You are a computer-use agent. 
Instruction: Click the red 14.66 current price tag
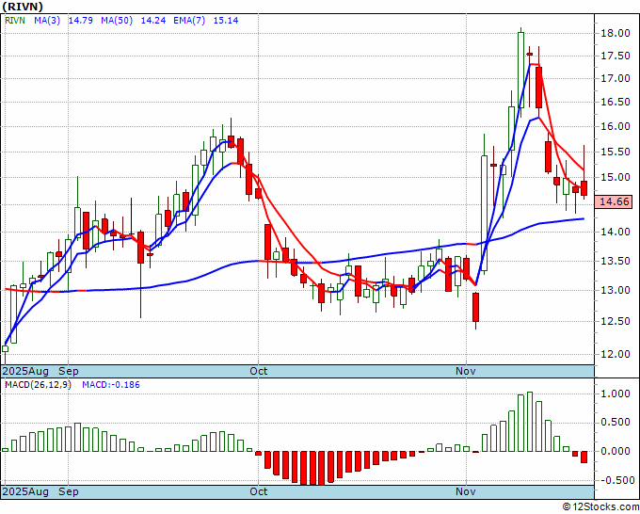tap(615, 201)
